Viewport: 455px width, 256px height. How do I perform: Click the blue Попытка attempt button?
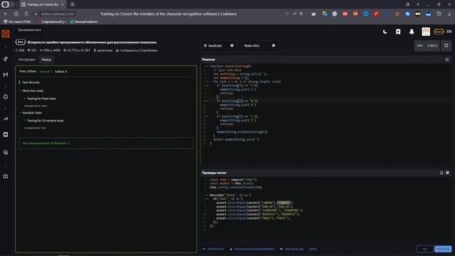(443, 249)
